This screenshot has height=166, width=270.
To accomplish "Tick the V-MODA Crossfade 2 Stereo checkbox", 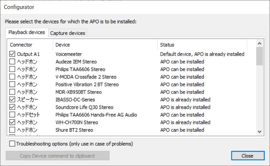I will click(12, 77).
